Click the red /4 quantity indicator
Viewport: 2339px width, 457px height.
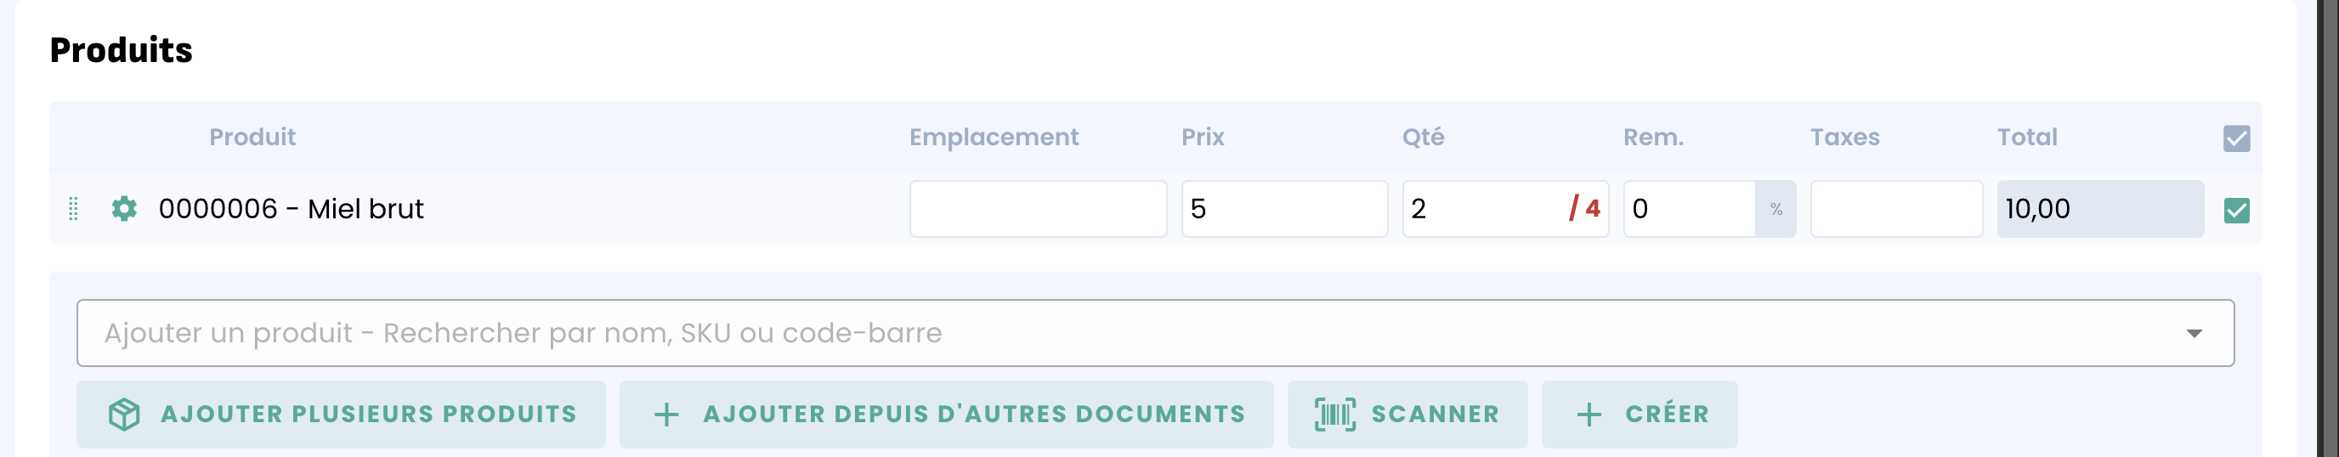1584,209
